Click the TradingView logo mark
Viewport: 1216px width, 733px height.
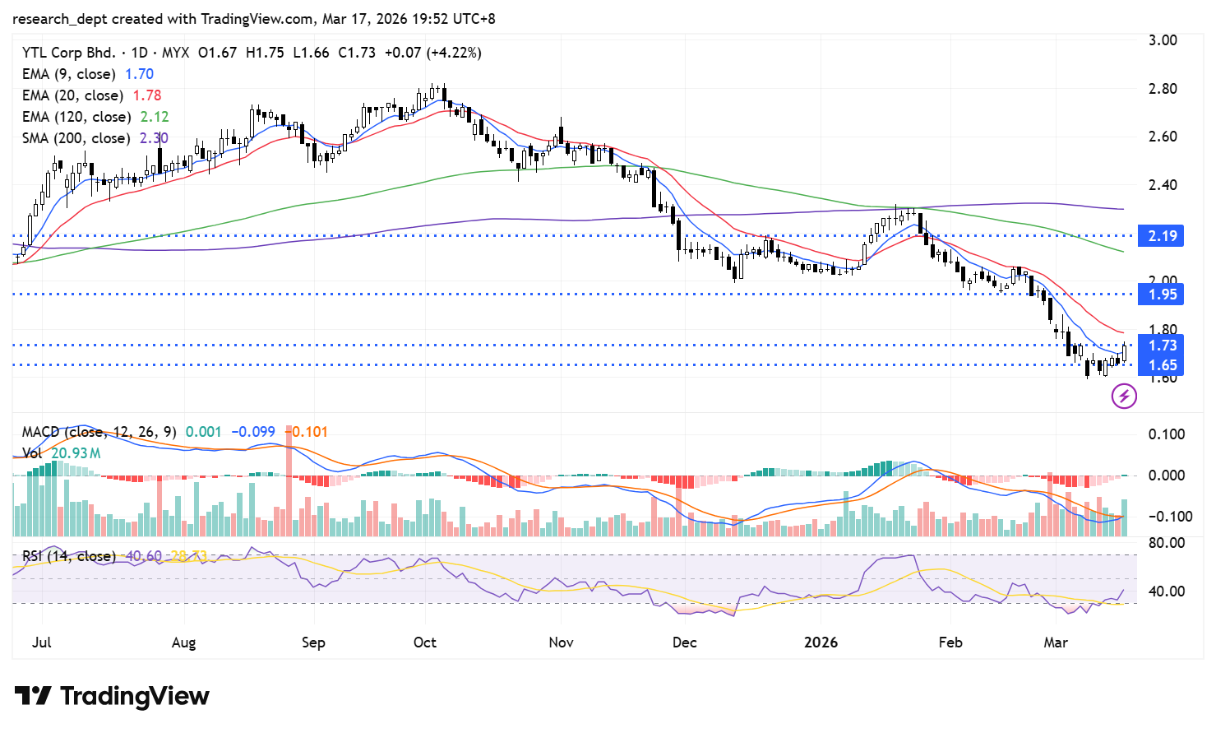(33, 696)
